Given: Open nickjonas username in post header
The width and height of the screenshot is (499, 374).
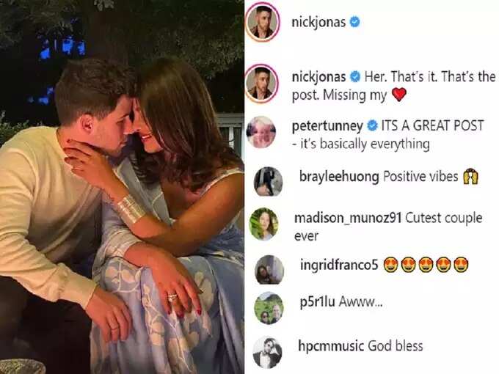Looking at the screenshot, I should point(318,23).
